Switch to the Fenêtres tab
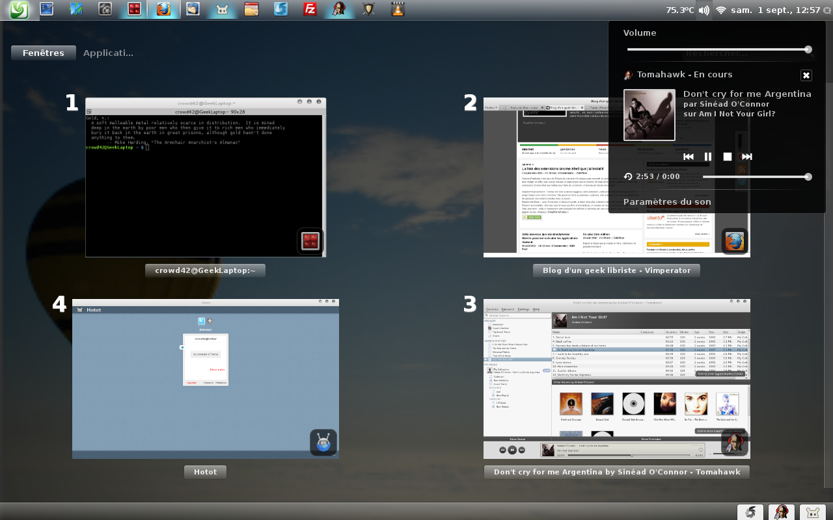This screenshot has height=520, width=833. [x=44, y=53]
